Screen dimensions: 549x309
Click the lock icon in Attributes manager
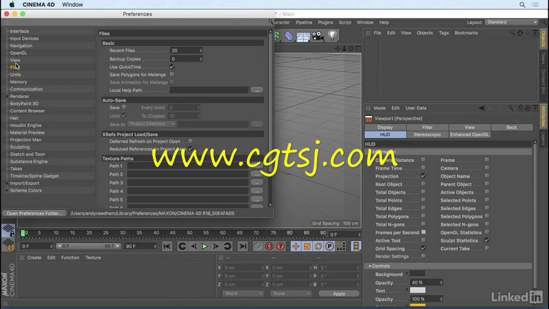(x=520, y=108)
